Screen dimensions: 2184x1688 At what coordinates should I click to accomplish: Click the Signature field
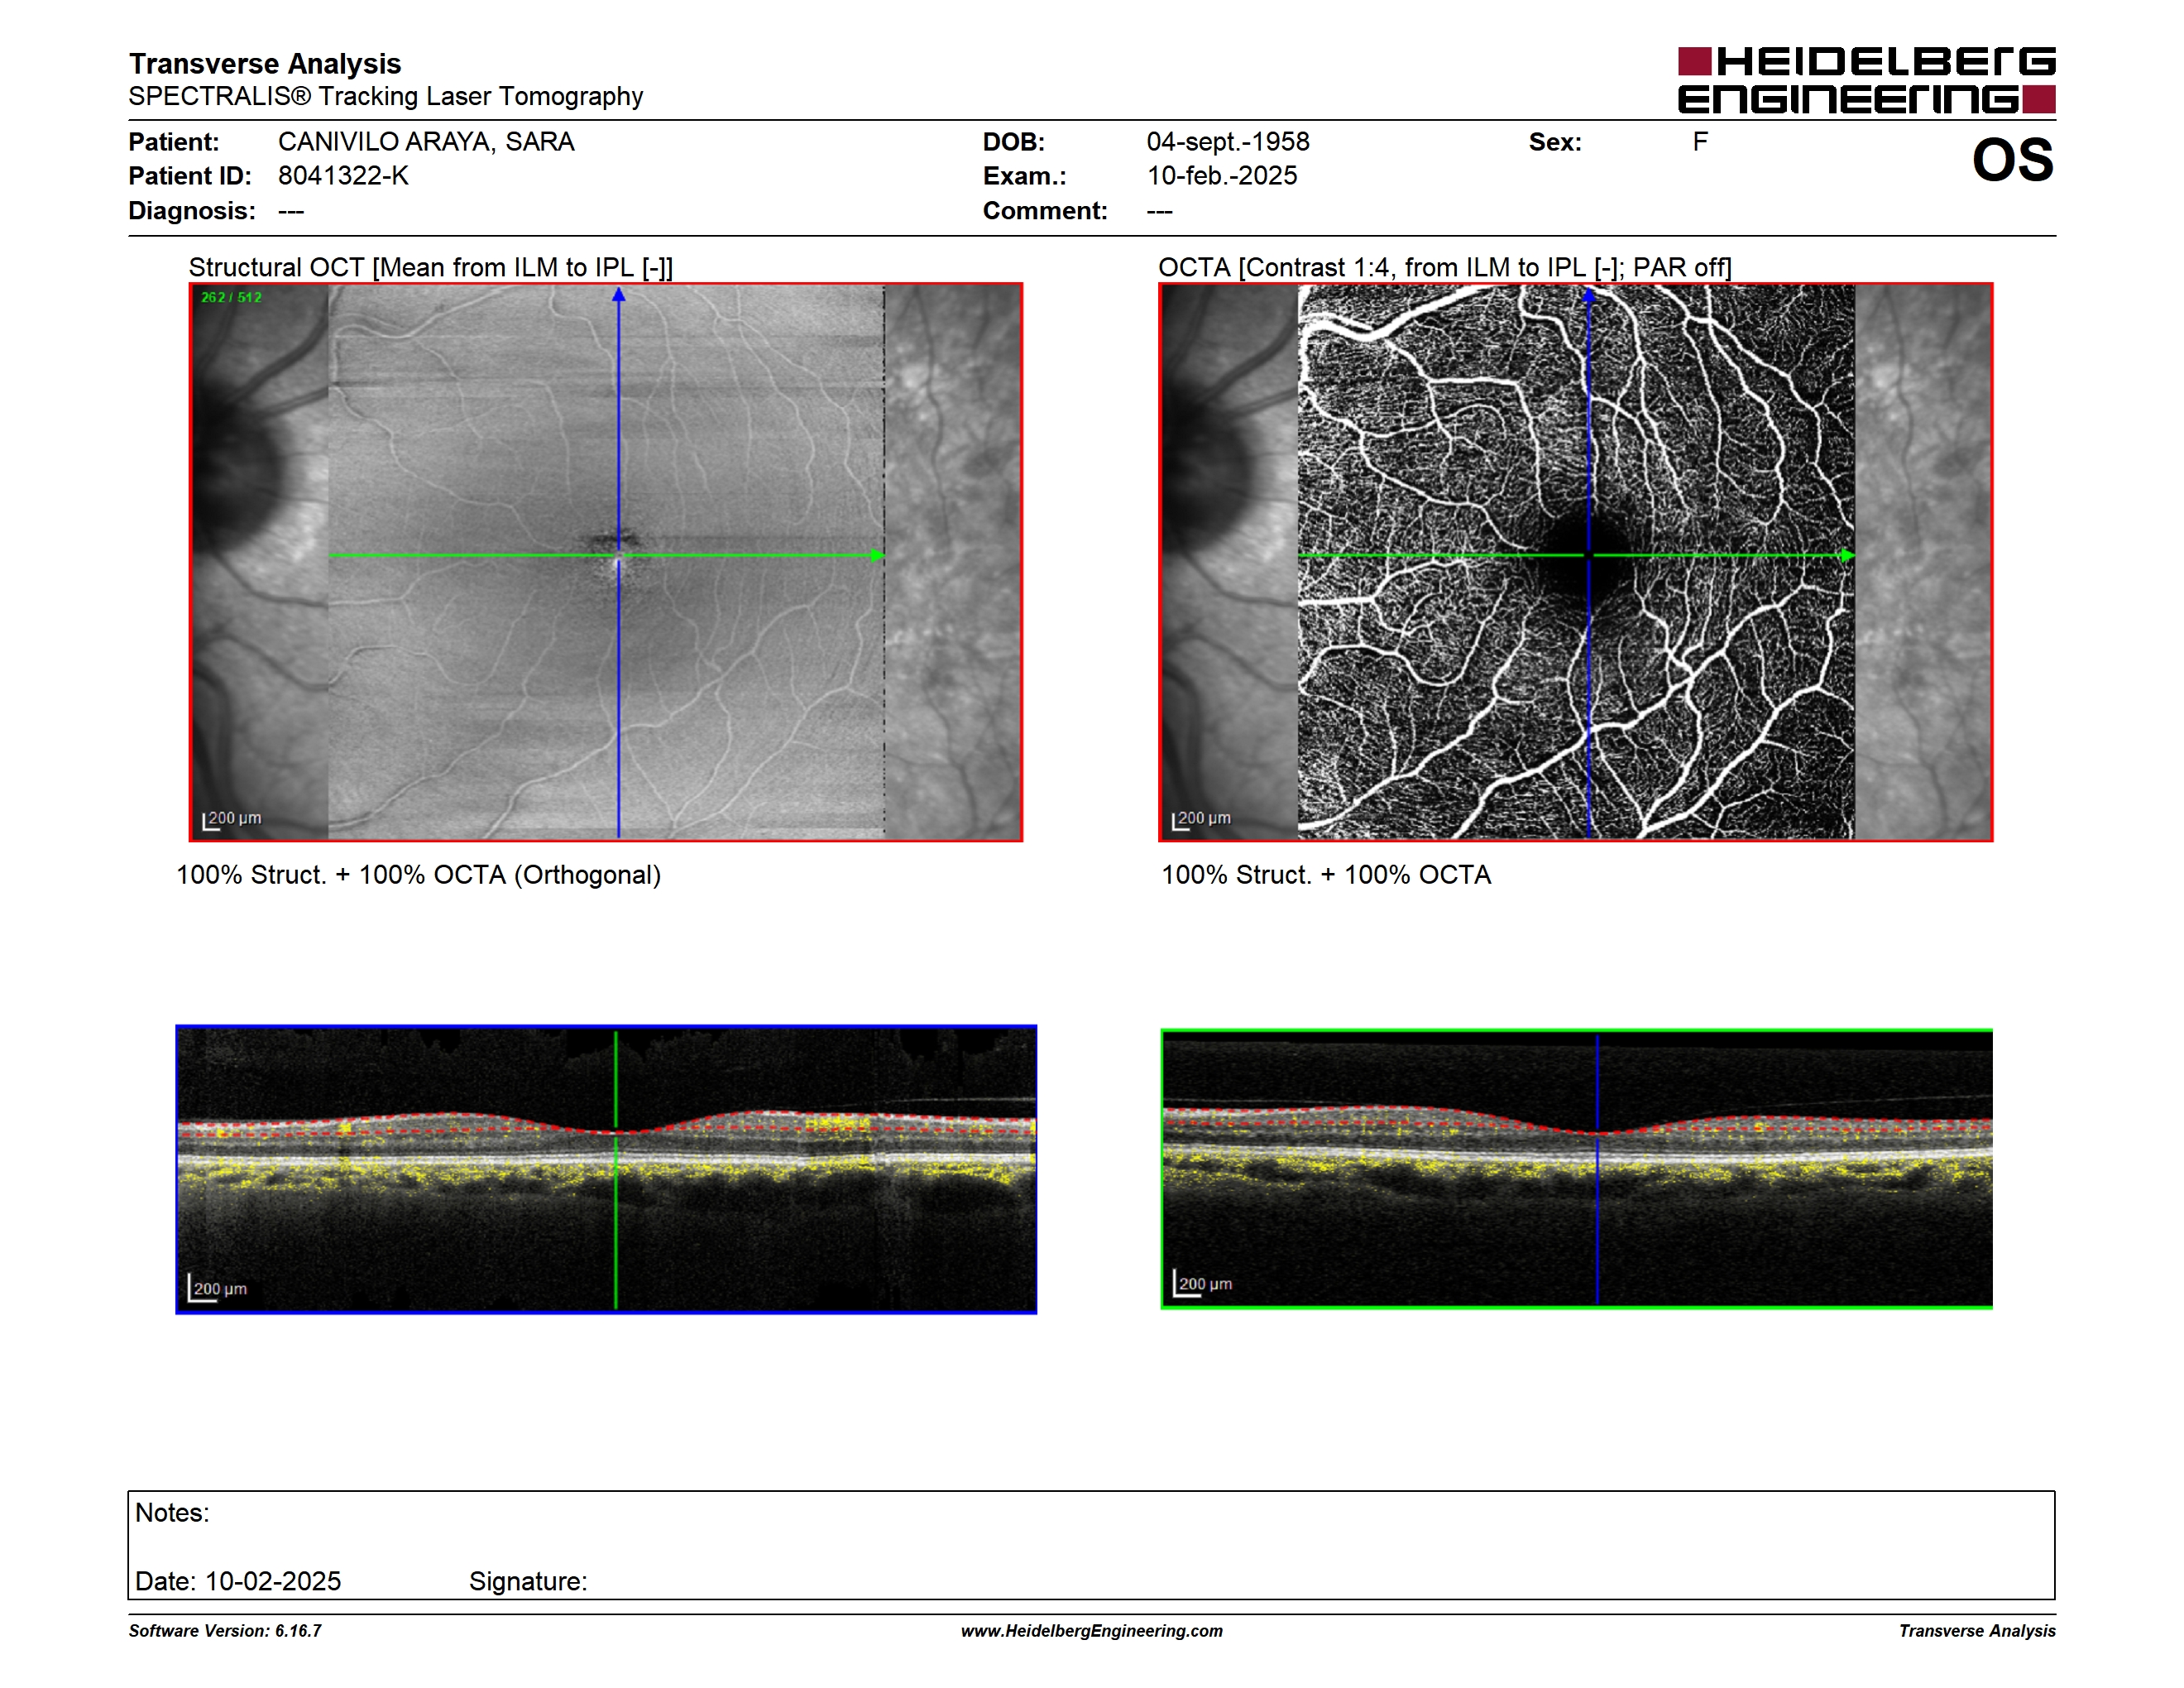pos(528,1581)
